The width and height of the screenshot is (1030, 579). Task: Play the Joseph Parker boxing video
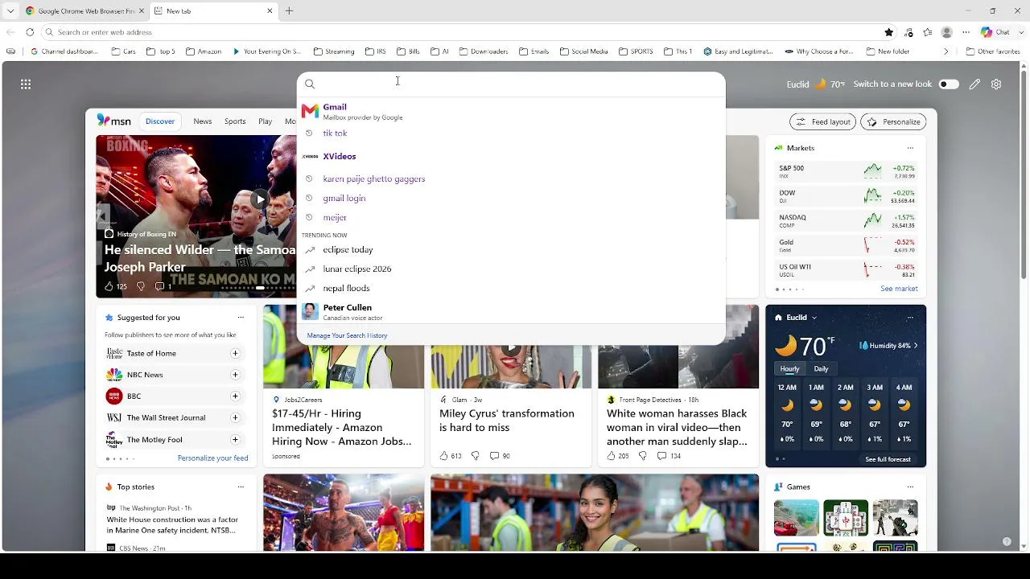click(x=259, y=199)
